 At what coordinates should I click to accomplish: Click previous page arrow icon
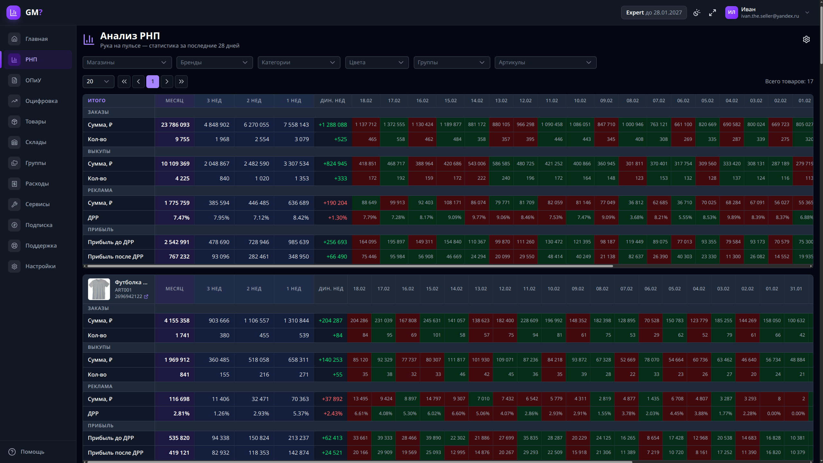tap(138, 81)
